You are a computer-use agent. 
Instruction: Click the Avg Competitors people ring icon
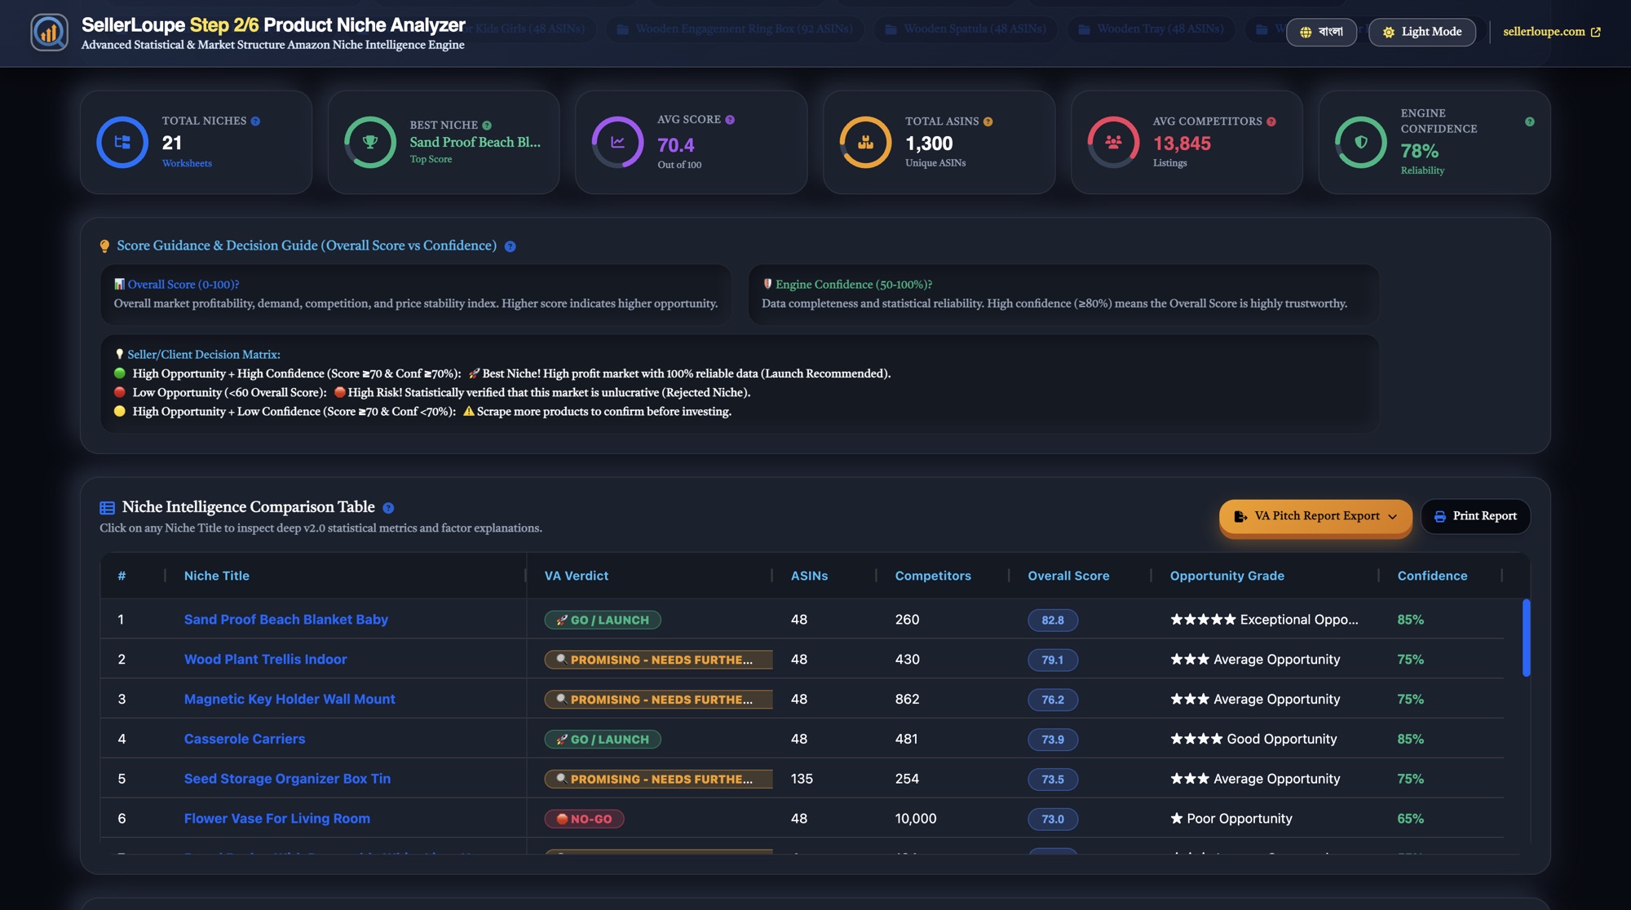[1113, 142]
